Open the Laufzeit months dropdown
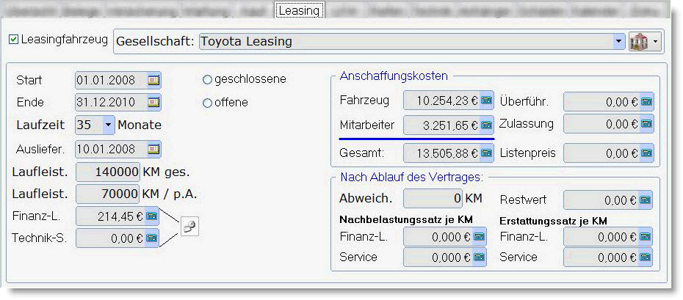 [109, 125]
